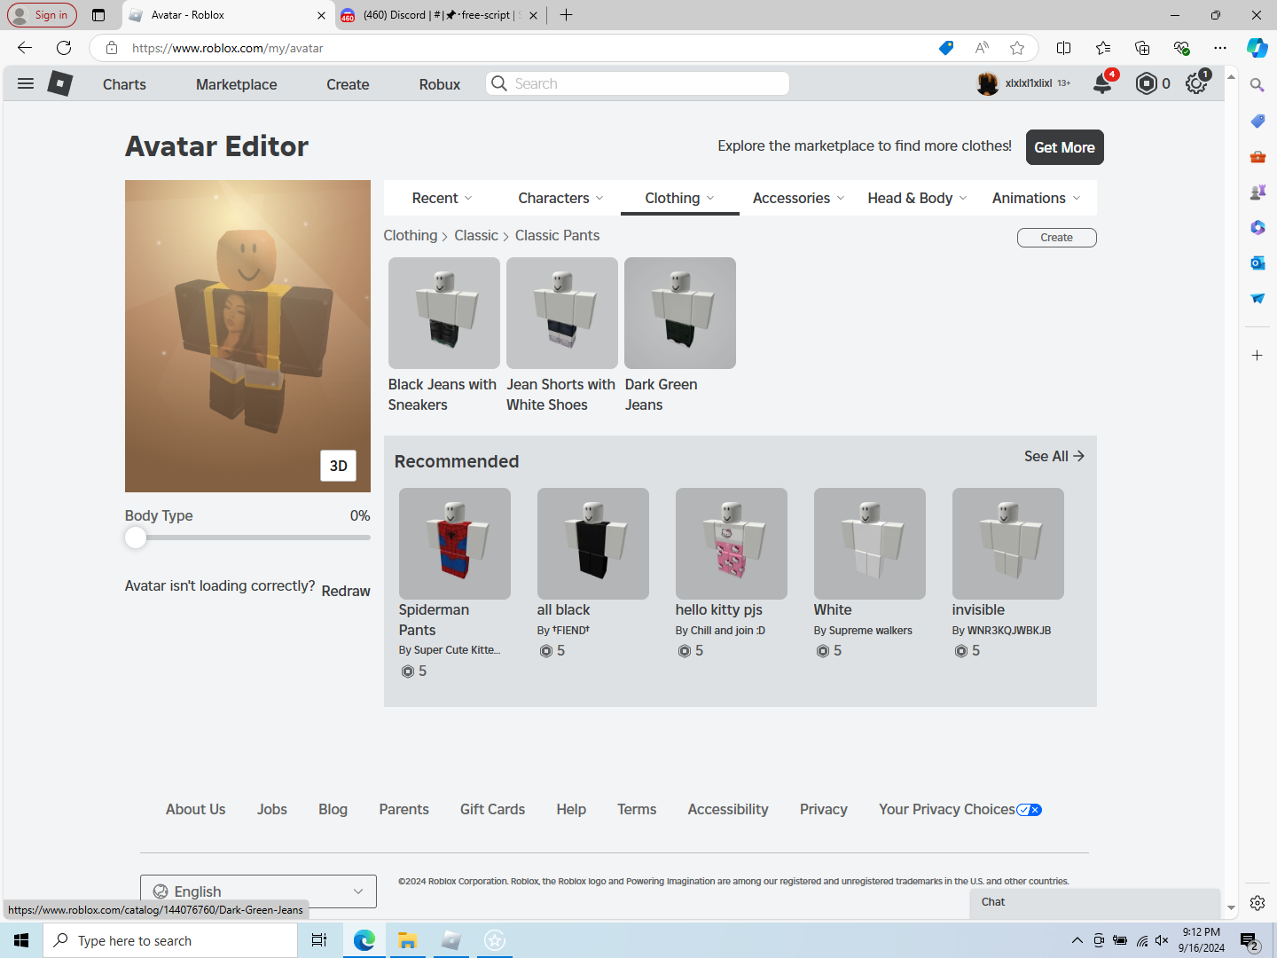Open the browser Settings and more menu
Screen dimensions: 1277x958
click(1220, 48)
